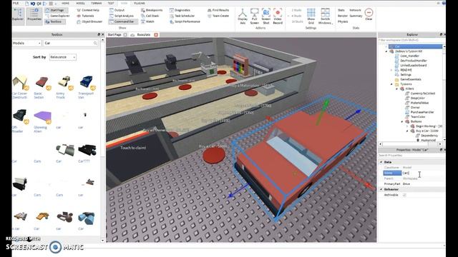Toggle Physics stats

[343, 21]
